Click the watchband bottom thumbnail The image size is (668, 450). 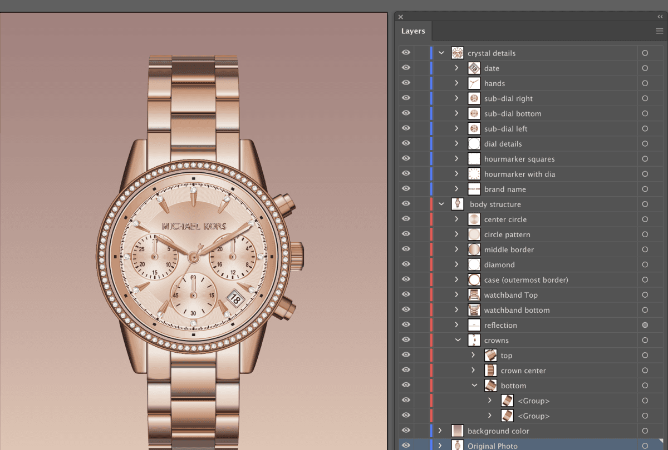pyautogui.click(x=474, y=310)
